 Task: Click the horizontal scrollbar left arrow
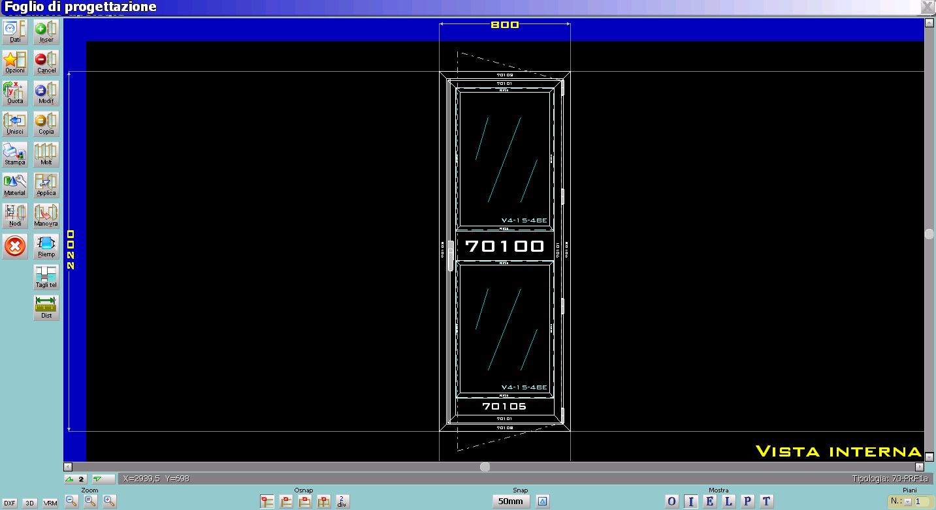[68, 467]
